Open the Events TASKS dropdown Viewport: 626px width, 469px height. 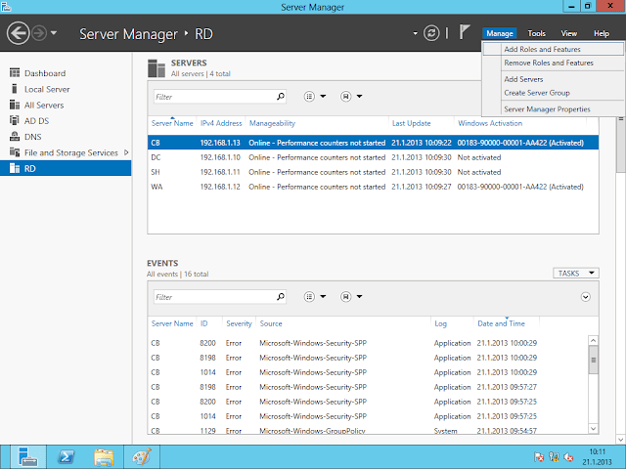point(577,274)
